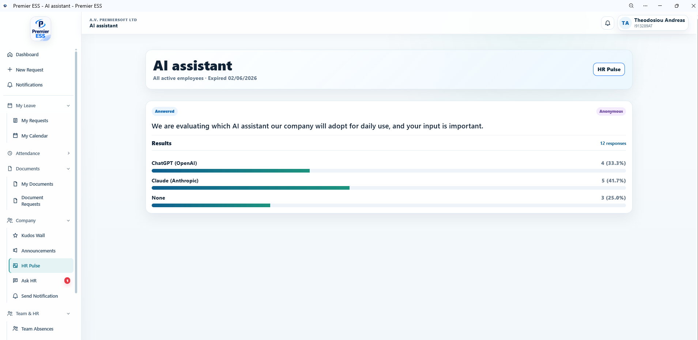Click the notification bell icon in header

coord(607,23)
